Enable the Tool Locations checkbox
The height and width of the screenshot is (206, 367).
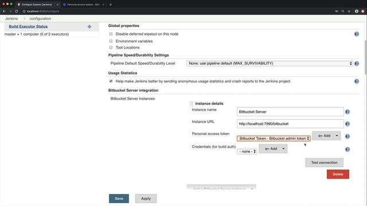click(x=111, y=47)
